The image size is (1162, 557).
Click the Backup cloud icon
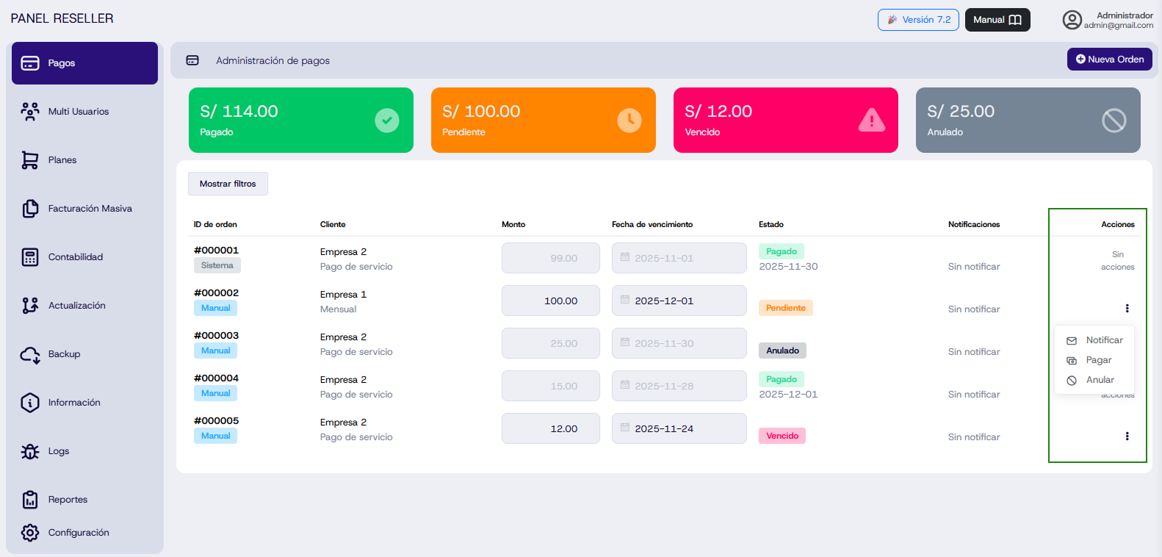(30, 354)
